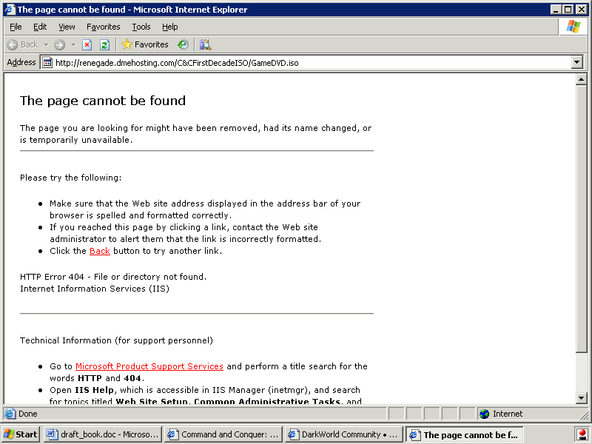The image size is (592, 444).
Task: Expand the Back history dropdown arrow
Action: pyautogui.click(x=46, y=44)
